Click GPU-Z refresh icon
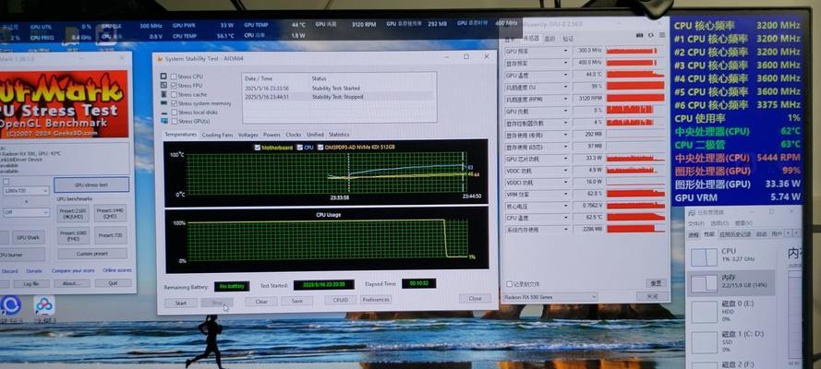Screen dimensions: 821x369 tap(651, 35)
